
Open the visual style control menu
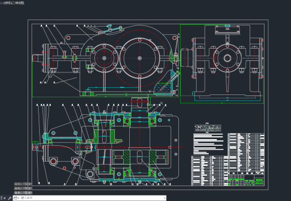pos(18,3)
